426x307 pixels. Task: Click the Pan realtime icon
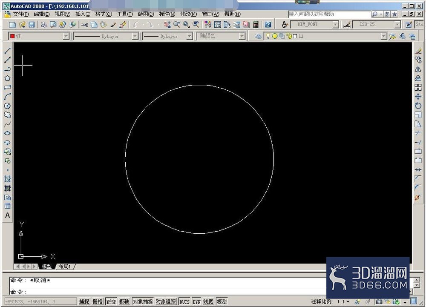tap(167, 25)
